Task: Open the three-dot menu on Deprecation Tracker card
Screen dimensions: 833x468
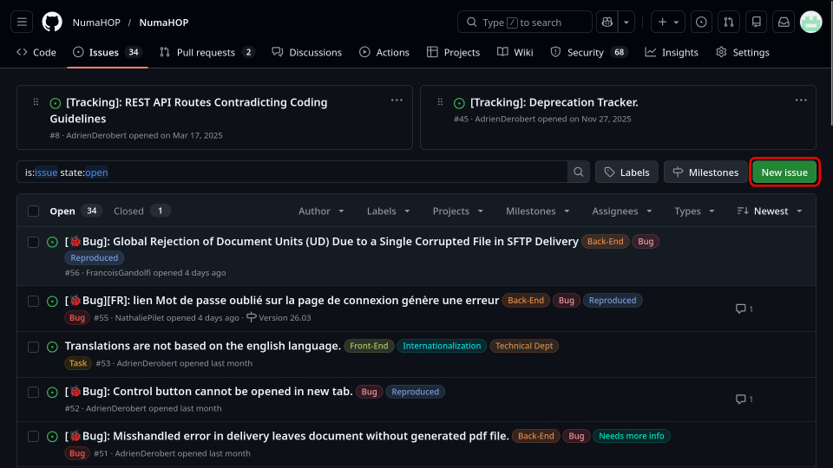Action: tap(801, 101)
